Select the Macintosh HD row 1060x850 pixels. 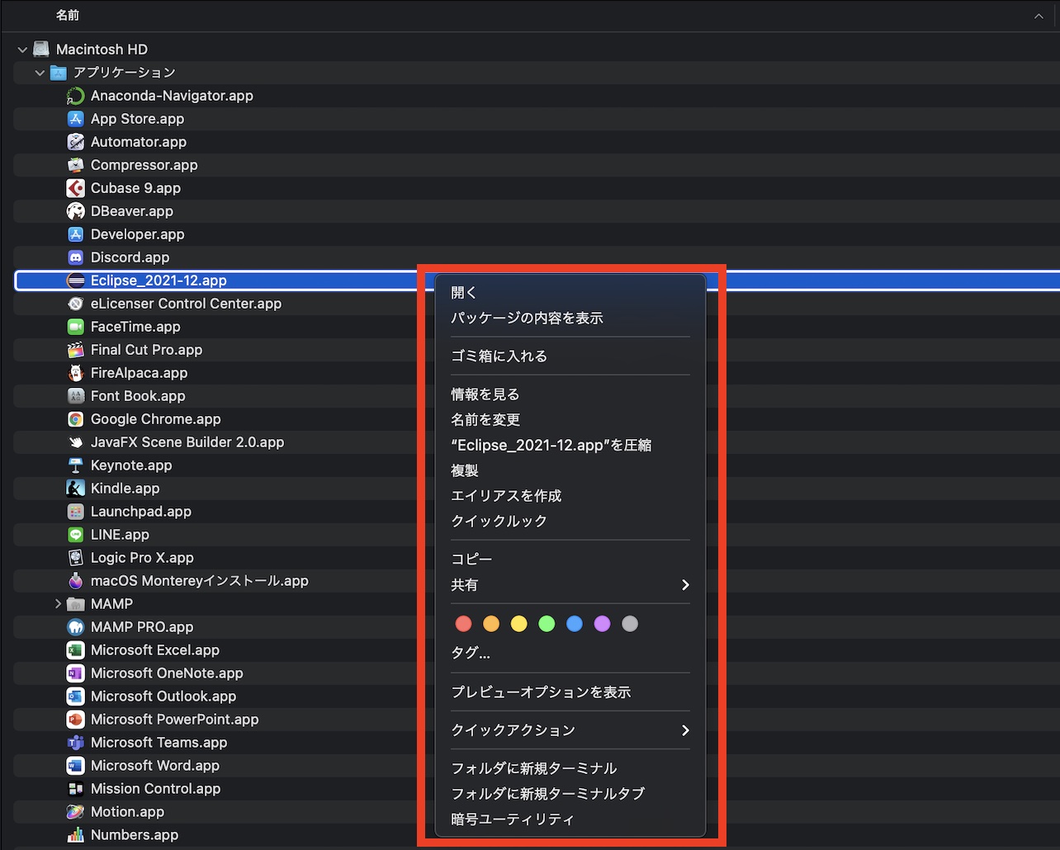[x=537, y=50]
